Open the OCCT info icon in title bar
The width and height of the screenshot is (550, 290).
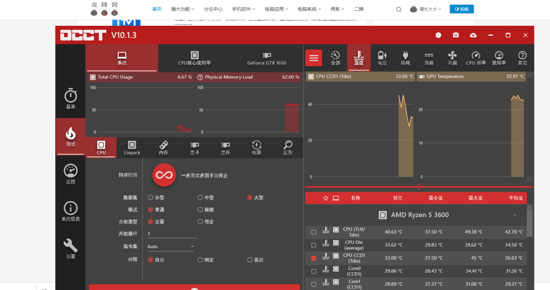click(x=438, y=35)
